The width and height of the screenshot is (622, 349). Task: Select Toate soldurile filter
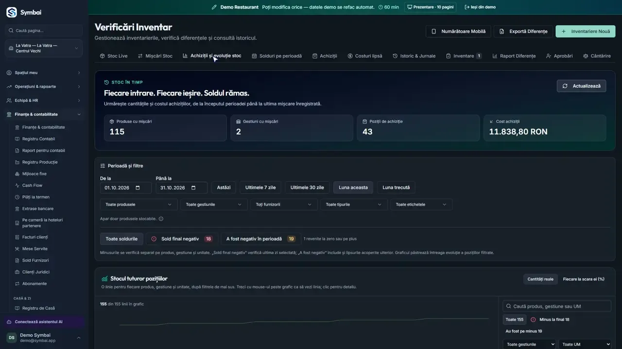tap(121, 239)
